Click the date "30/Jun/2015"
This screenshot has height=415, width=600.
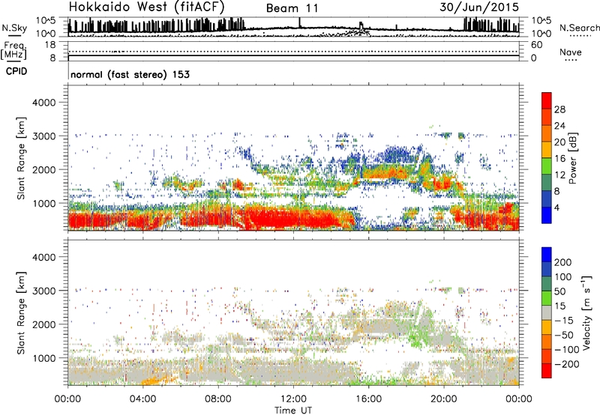[x=479, y=7]
